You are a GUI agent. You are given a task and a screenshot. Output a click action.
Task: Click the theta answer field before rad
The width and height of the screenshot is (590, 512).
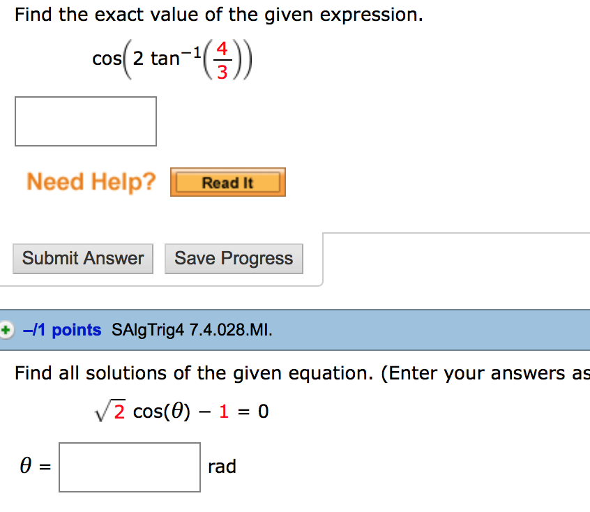tap(130, 467)
